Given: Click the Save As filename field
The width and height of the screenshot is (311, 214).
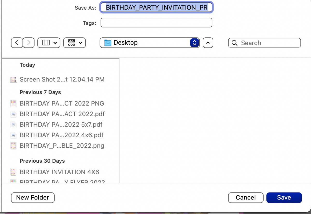Looking at the screenshot, I should click(x=157, y=8).
